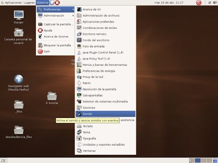Click the Ventanas icon

click(79, 151)
